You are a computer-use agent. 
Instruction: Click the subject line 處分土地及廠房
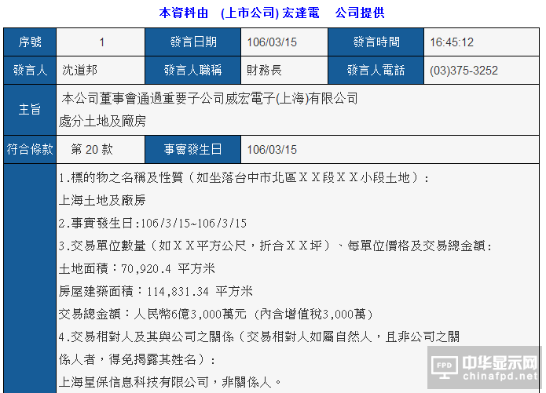coord(102,122)
